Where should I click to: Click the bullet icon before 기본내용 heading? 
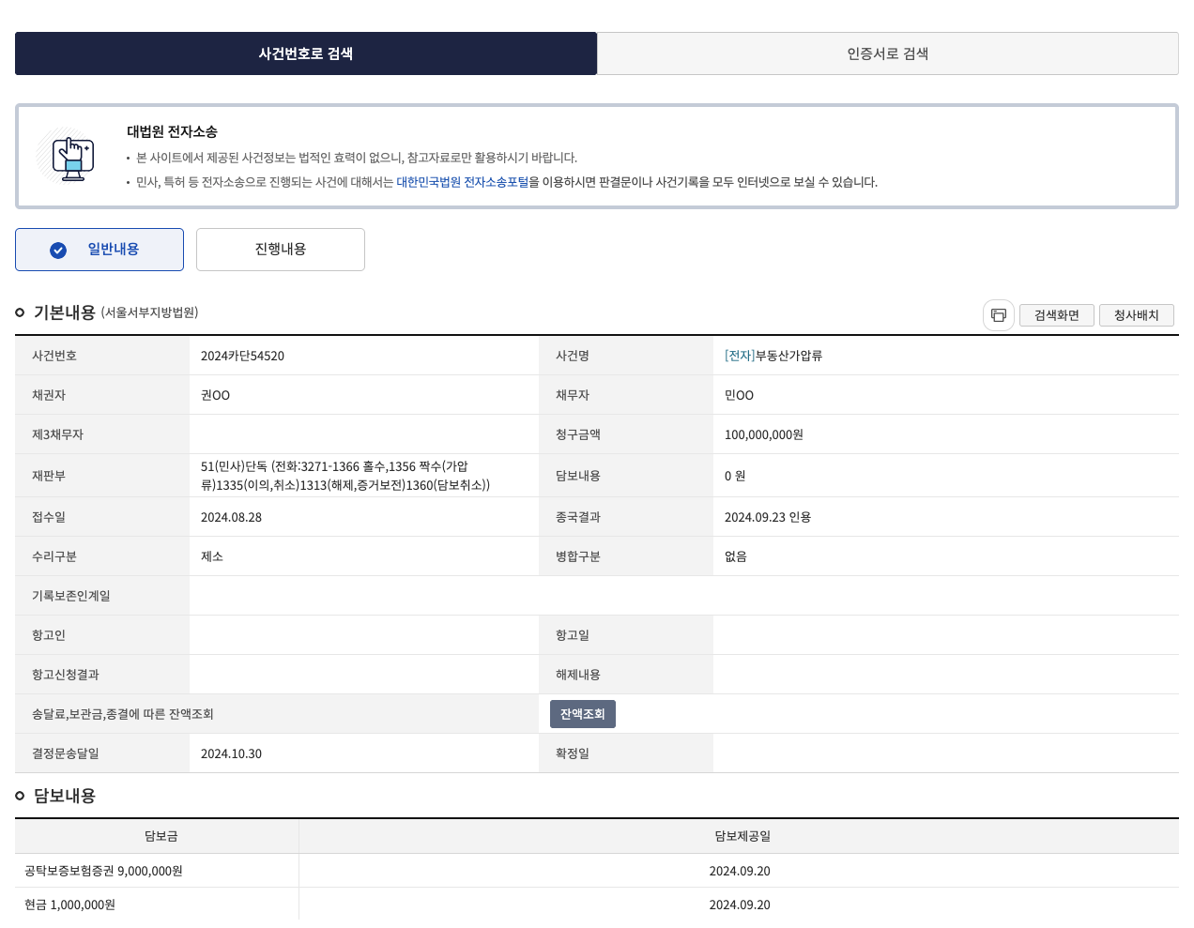[x=20, y=312]
